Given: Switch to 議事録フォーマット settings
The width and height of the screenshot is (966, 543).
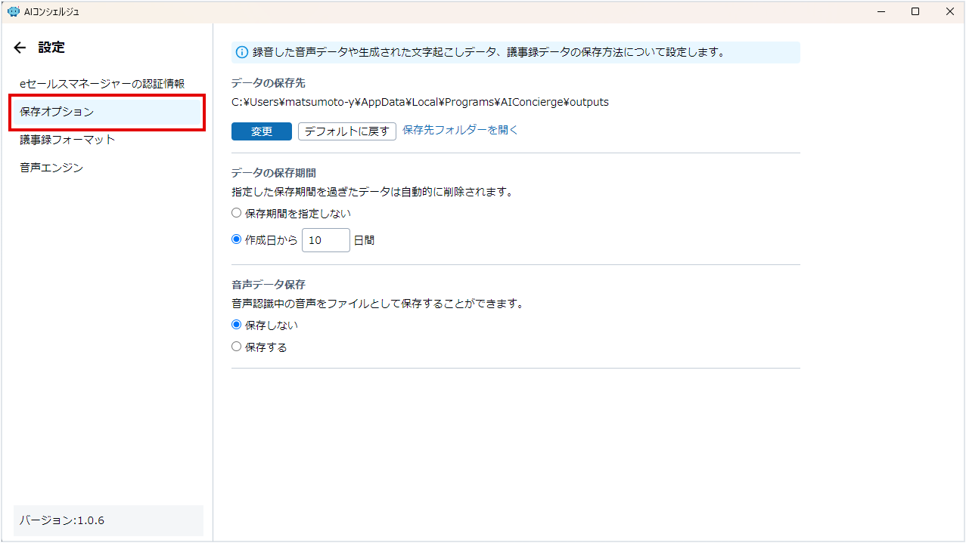Looking at the screenshot, I should 68,140.
